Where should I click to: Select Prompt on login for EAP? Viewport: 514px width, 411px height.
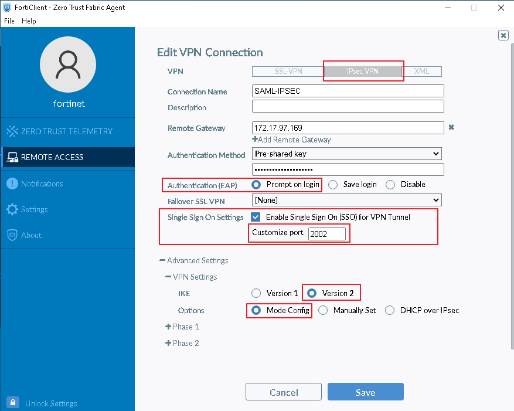click(x=256, y=185)
